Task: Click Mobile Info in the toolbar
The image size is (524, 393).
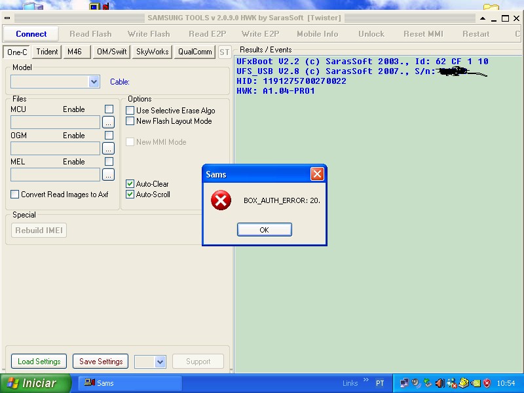Action: pyautogui.click(x=318, y=34)
